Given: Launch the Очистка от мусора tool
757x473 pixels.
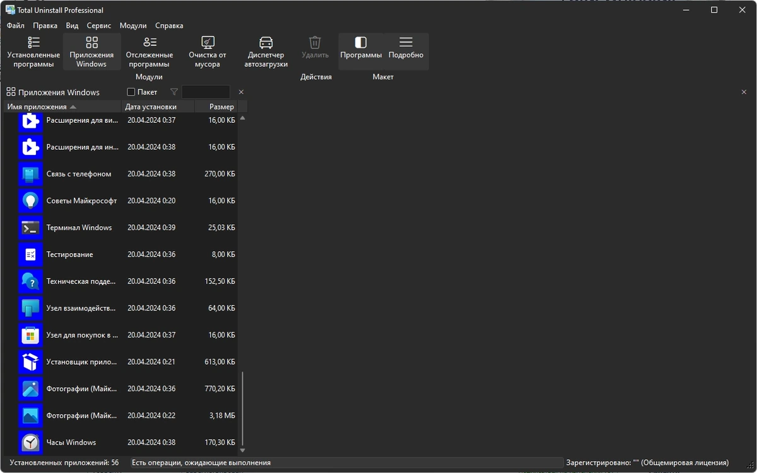Looking at the screenshot, I should 208,52.
